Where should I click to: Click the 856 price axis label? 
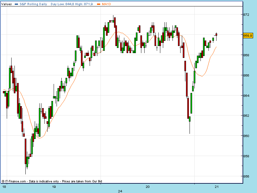[246, 176]
